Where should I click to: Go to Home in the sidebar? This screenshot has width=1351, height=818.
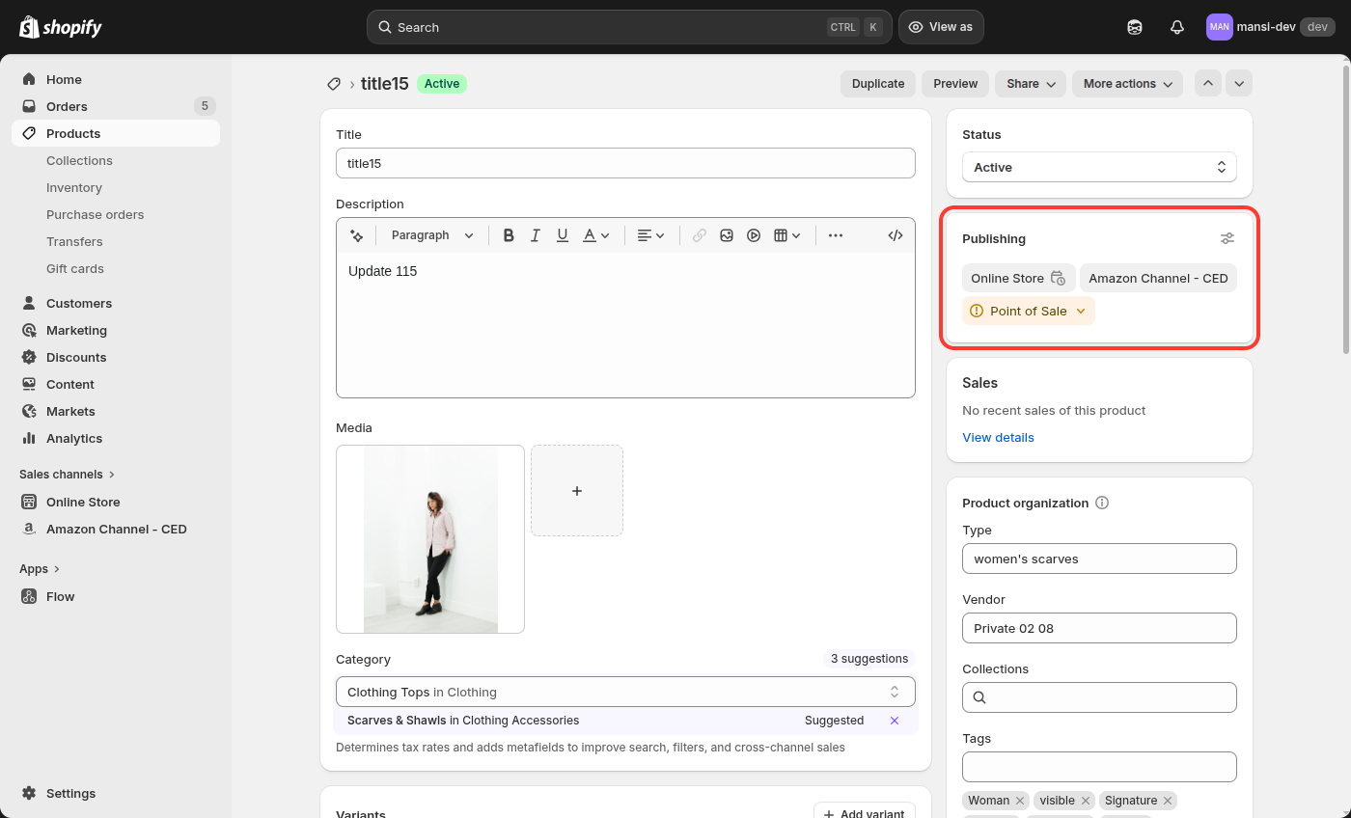(116, 79)
